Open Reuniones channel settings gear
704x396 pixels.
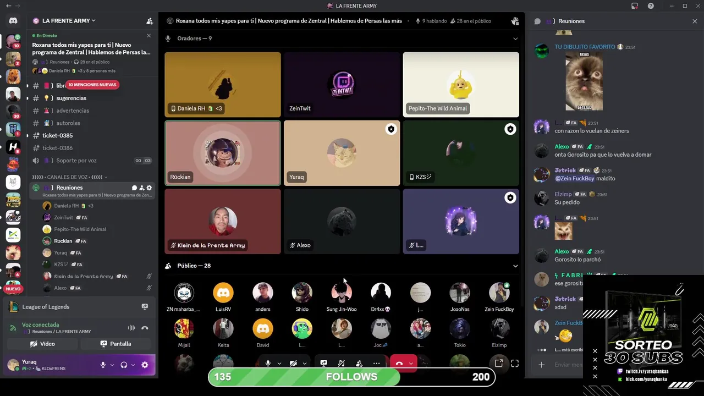tap(149, 188)
